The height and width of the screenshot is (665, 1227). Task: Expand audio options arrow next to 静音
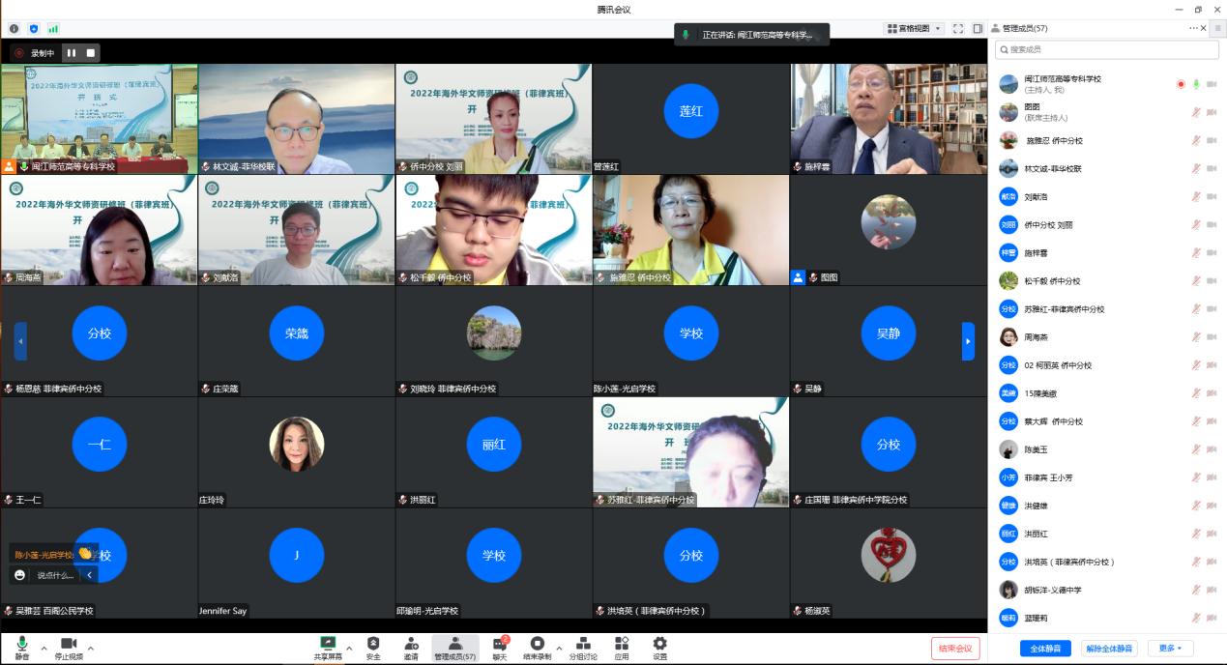[x=44, y=648]
